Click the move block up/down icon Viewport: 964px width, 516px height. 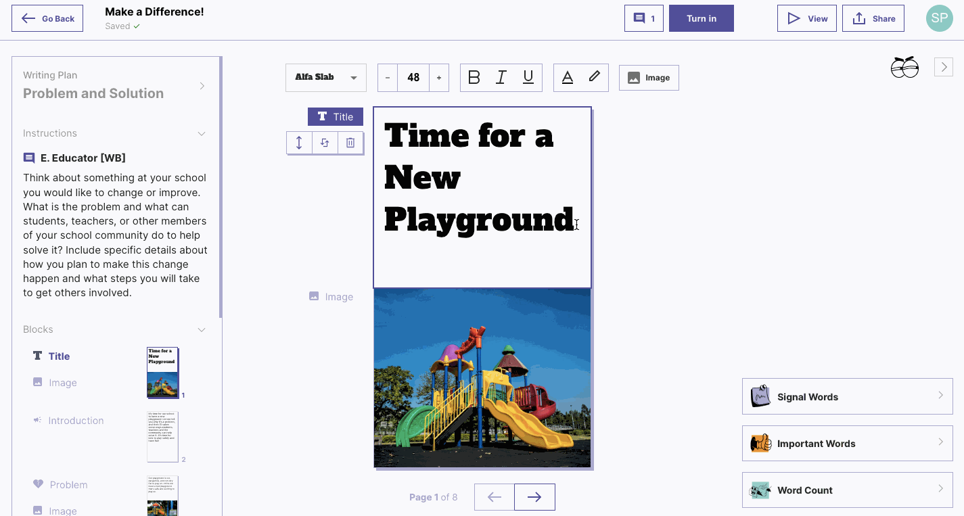point(299,143)
